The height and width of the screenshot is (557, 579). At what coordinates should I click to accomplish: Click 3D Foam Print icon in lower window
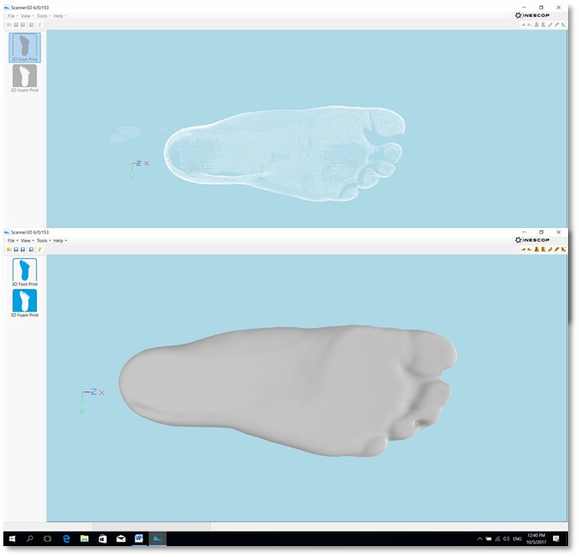(x=24, y=302)
